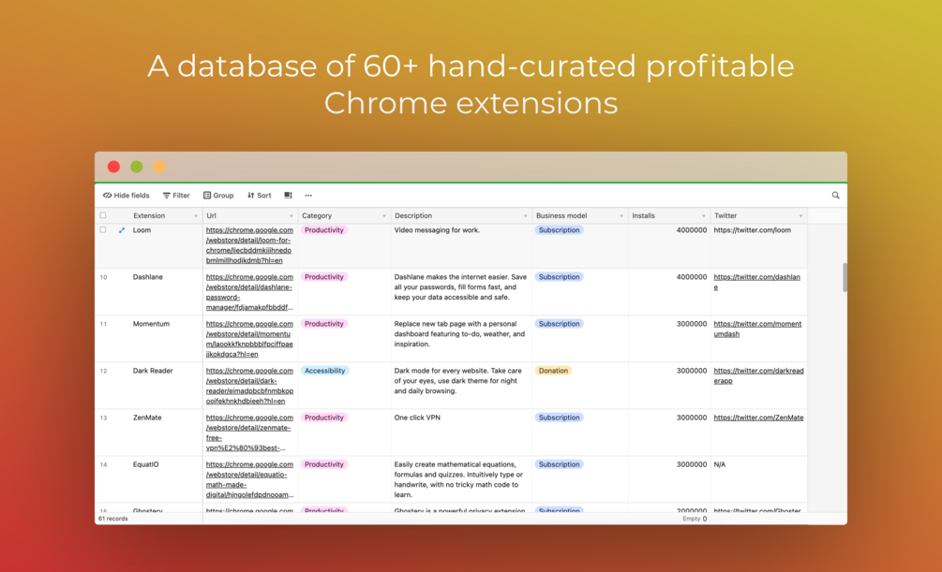Open the Group menu

pyautogui.click(x=218, y=195)
